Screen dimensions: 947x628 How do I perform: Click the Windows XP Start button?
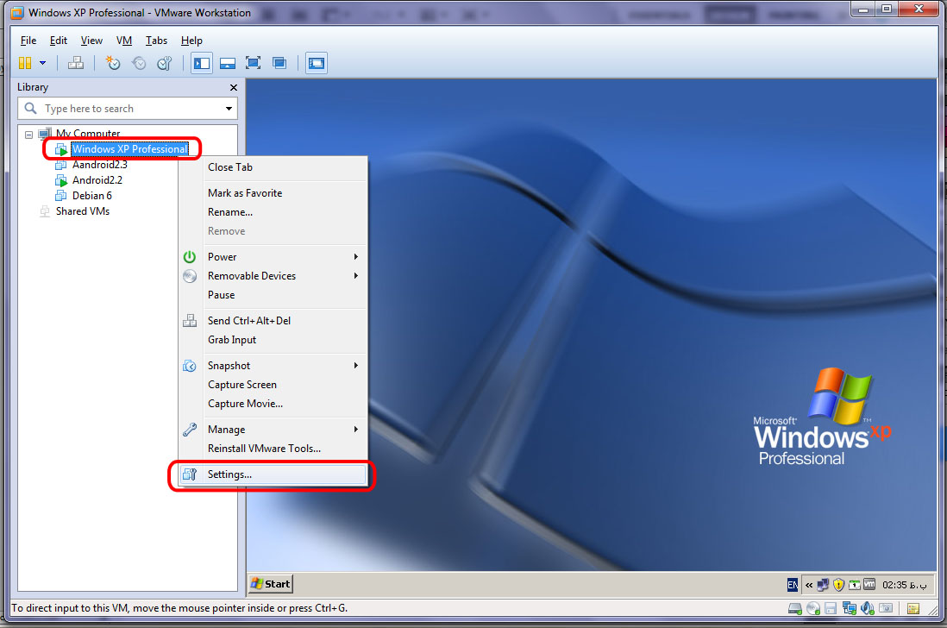coord(270,584)
